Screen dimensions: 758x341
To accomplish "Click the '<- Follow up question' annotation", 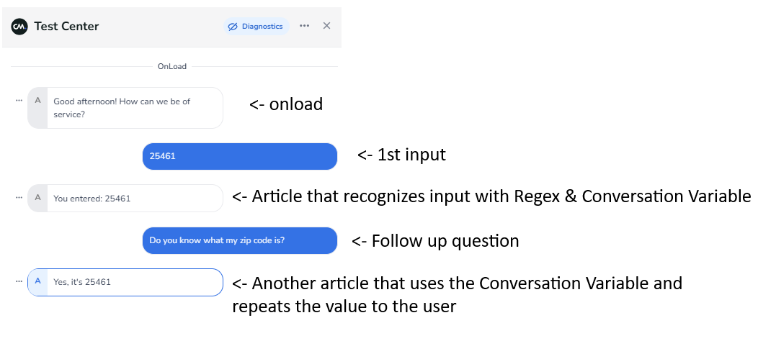I will [x=435, y=241].
